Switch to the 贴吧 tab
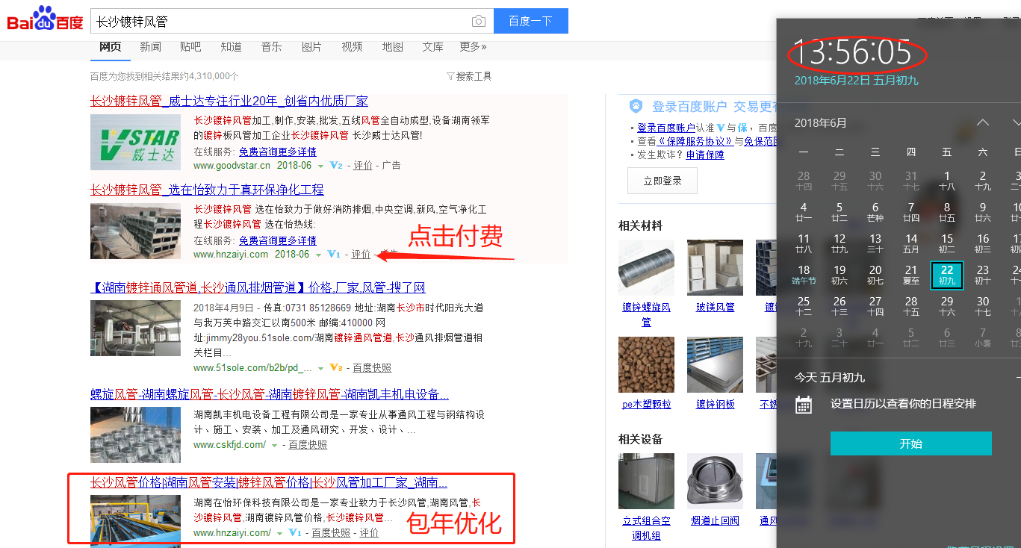This screenshot has height=548, width=1021. 190,46
